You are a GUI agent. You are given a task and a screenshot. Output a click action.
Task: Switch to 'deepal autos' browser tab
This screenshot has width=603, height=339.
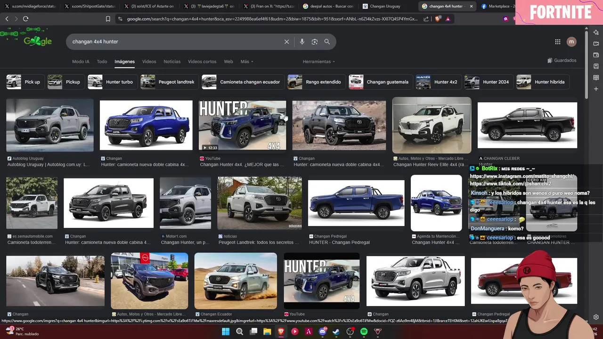point(329,6)
